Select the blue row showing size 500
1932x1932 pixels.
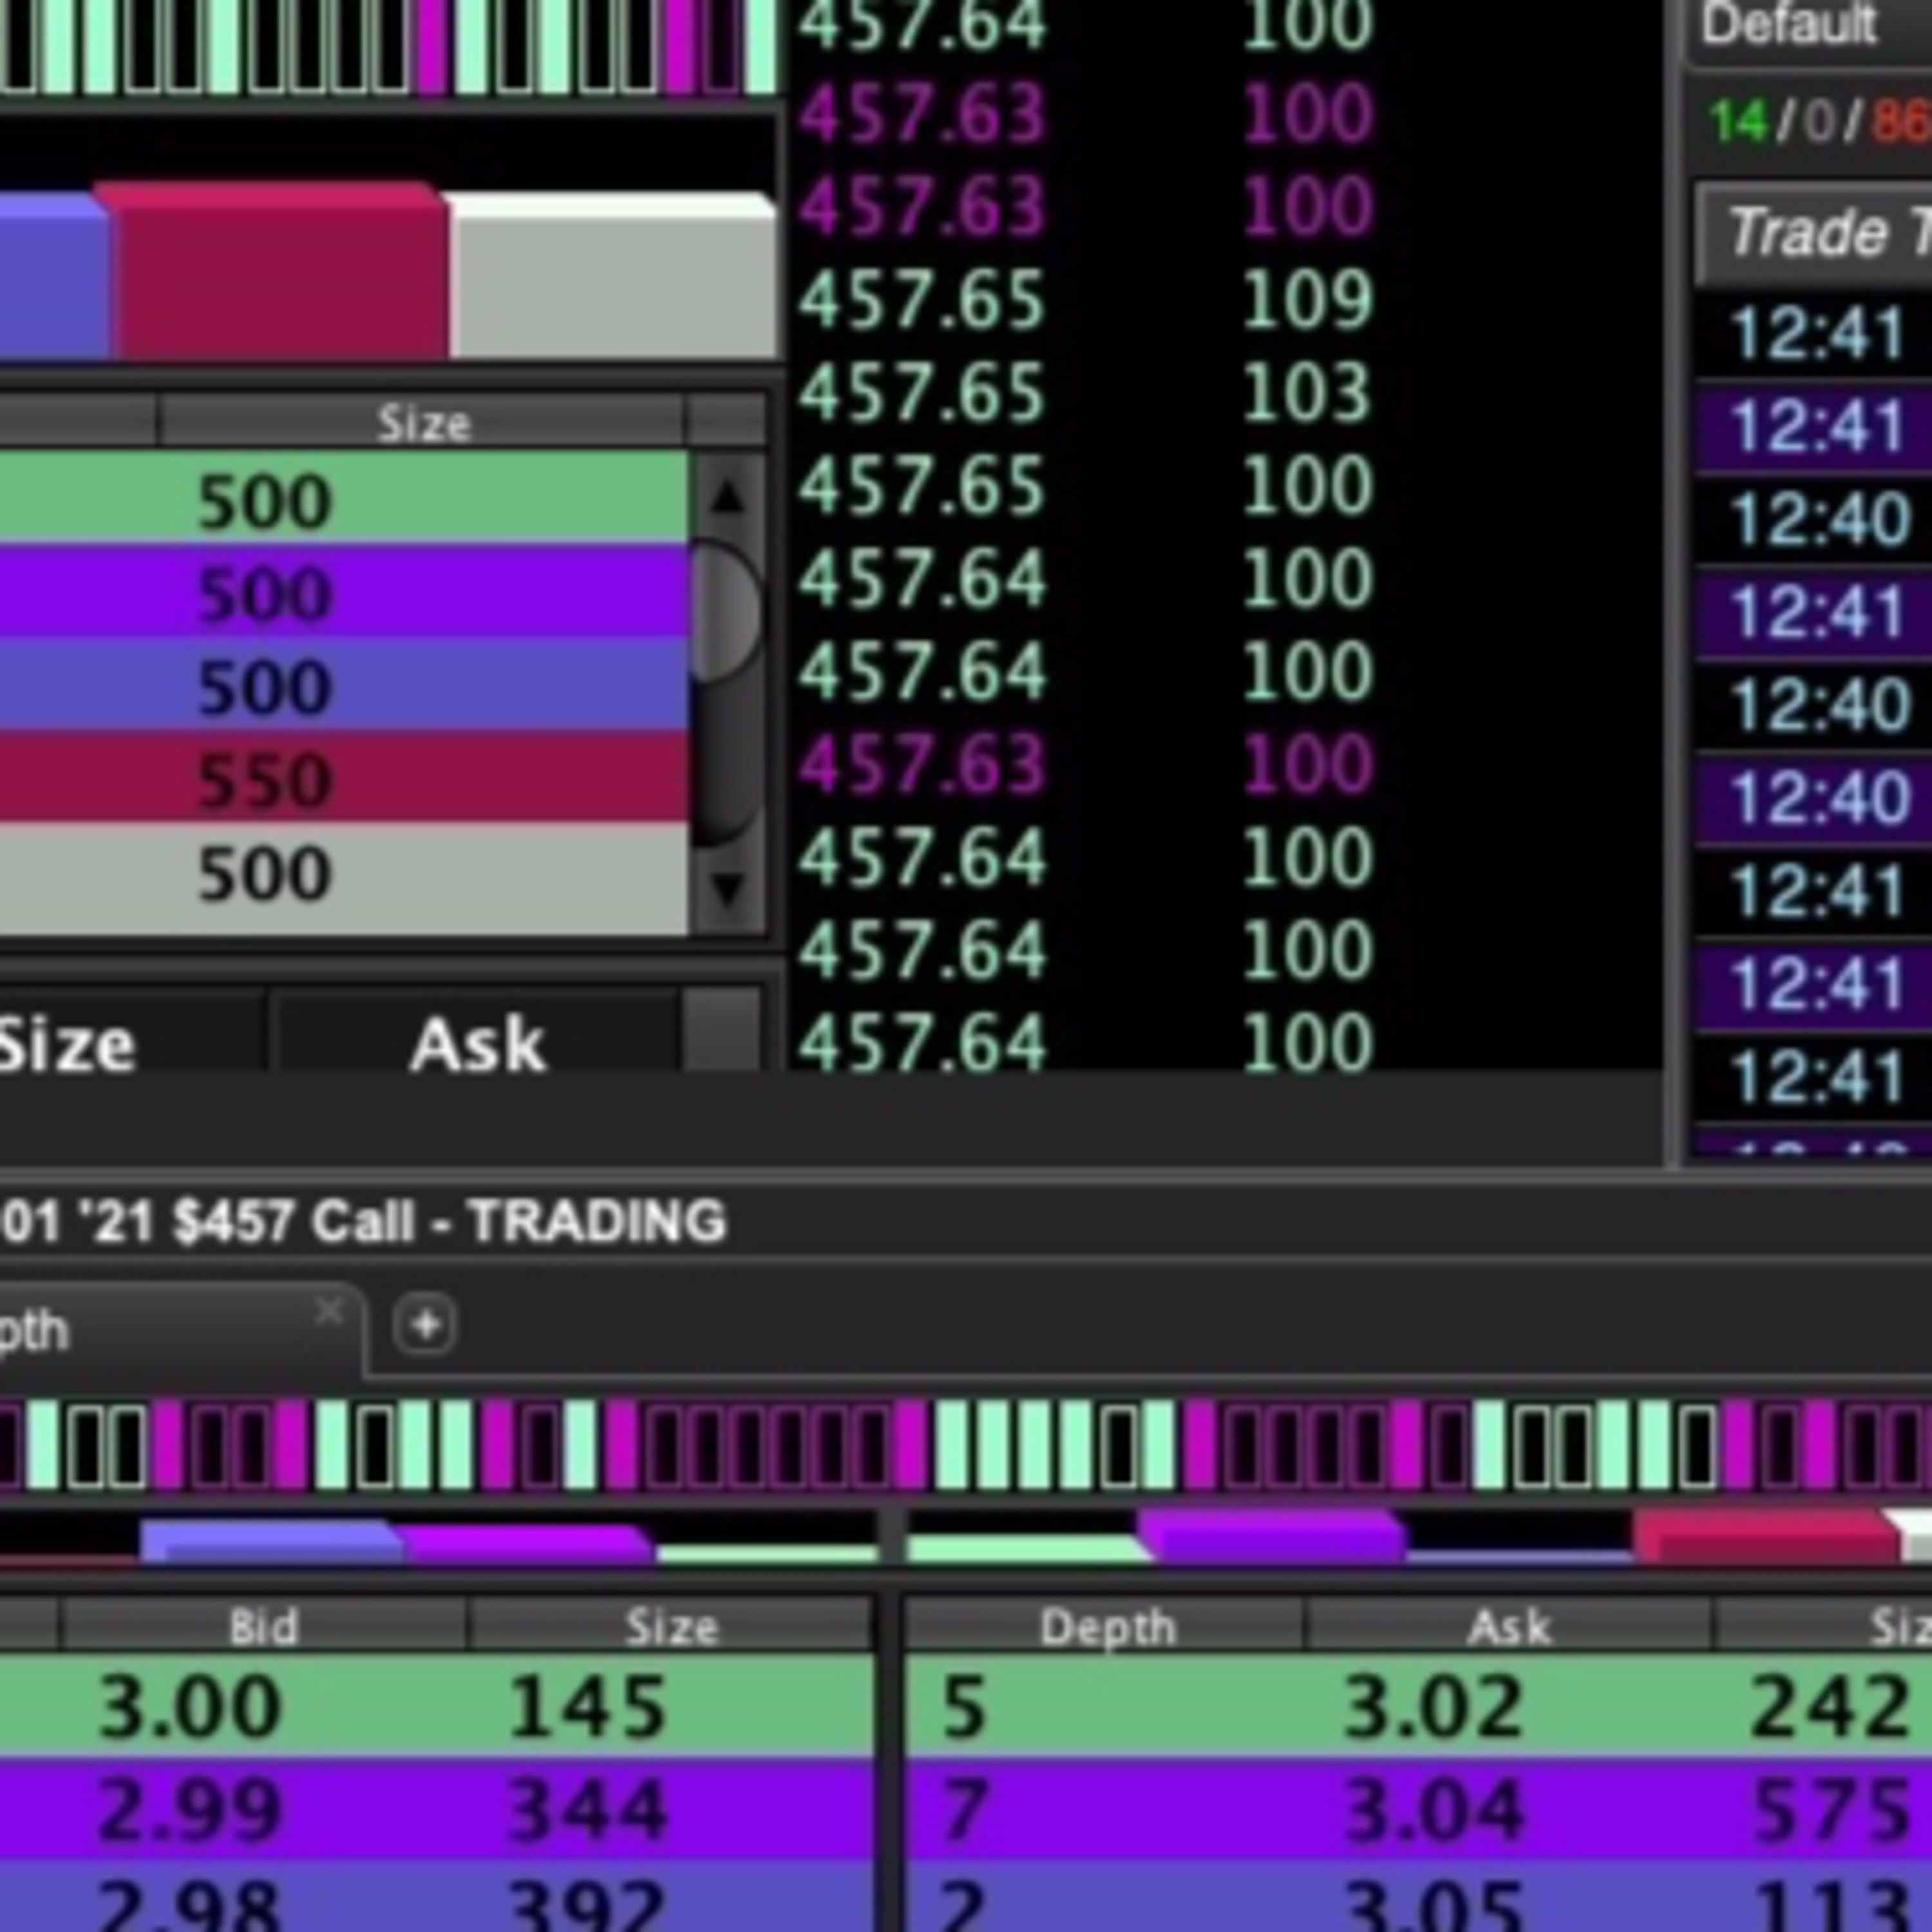[344, 684]
